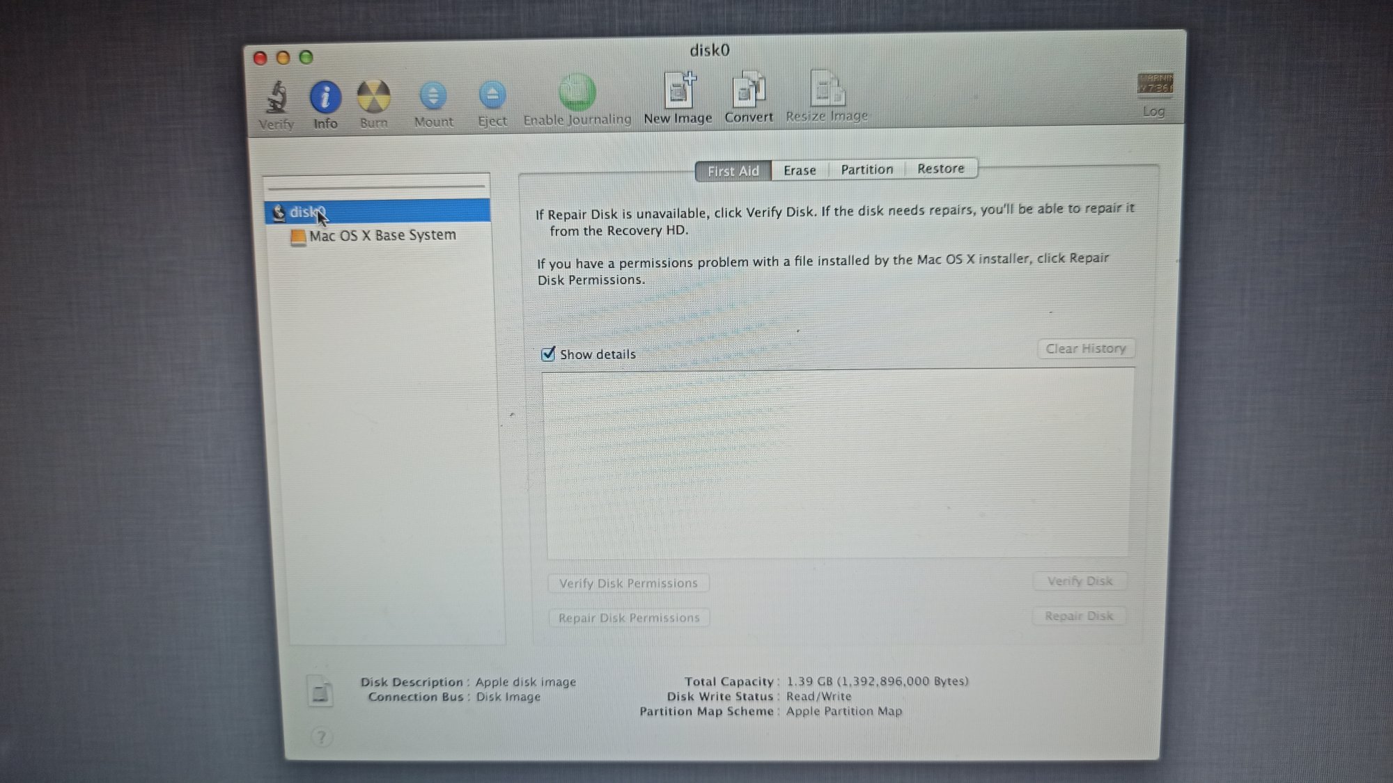Open the Log viewer icon
This screenshot has width=1393, height=783.
coord(1154,85)
